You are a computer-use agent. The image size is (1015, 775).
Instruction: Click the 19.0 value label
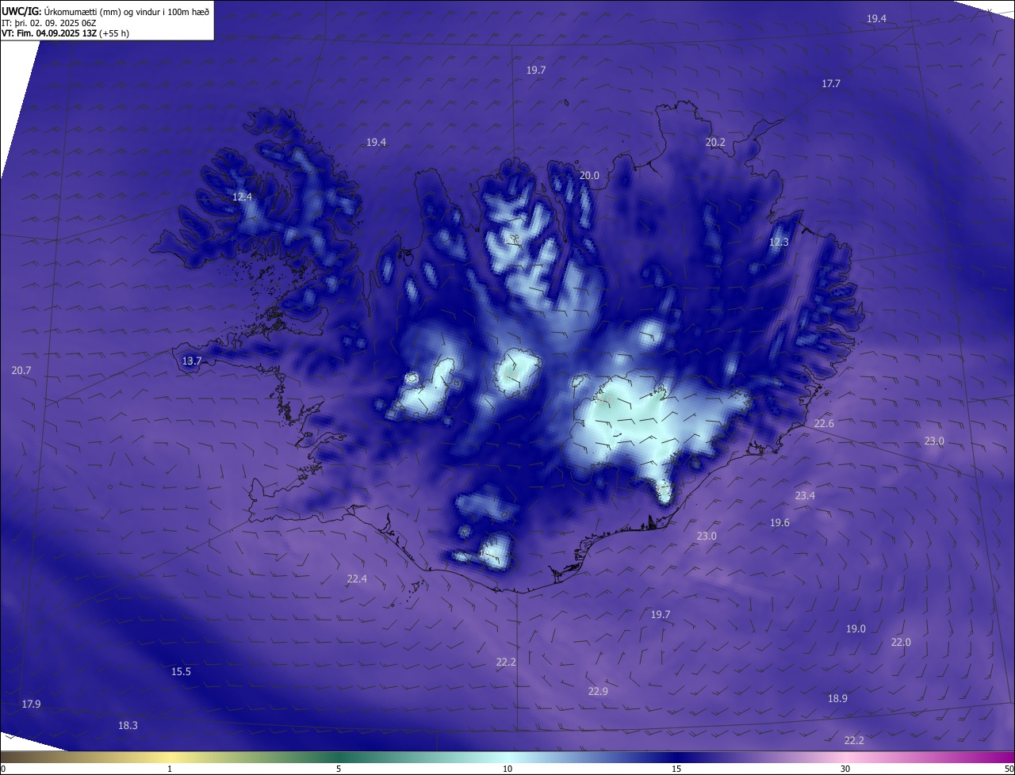[856, 628]
